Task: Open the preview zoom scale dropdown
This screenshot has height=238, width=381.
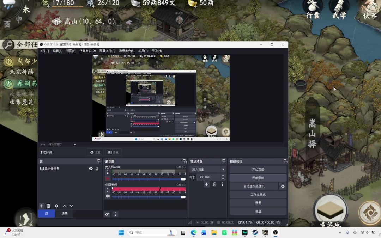Action: pyautogui.click(x=75, y=144)
